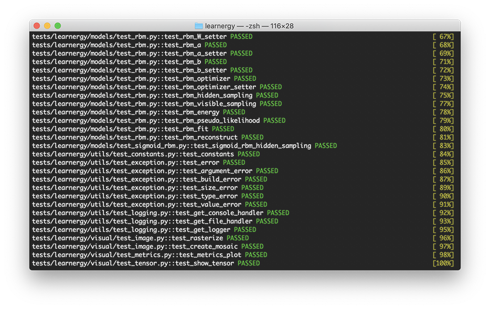Click the test_create_mosaic line
490x309 pixels.
pos(148,247)
